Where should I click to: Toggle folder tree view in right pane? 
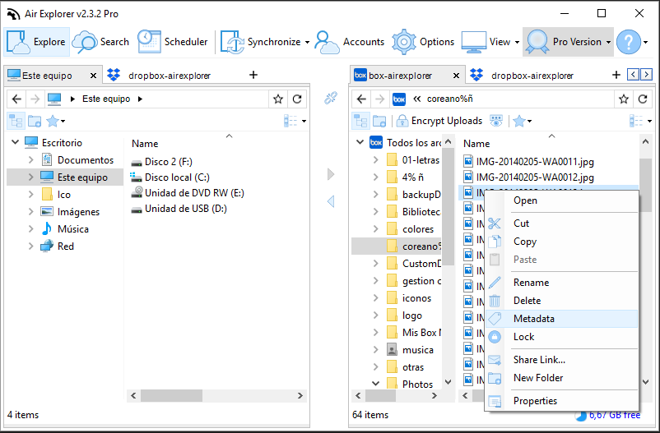click(360, 121)
